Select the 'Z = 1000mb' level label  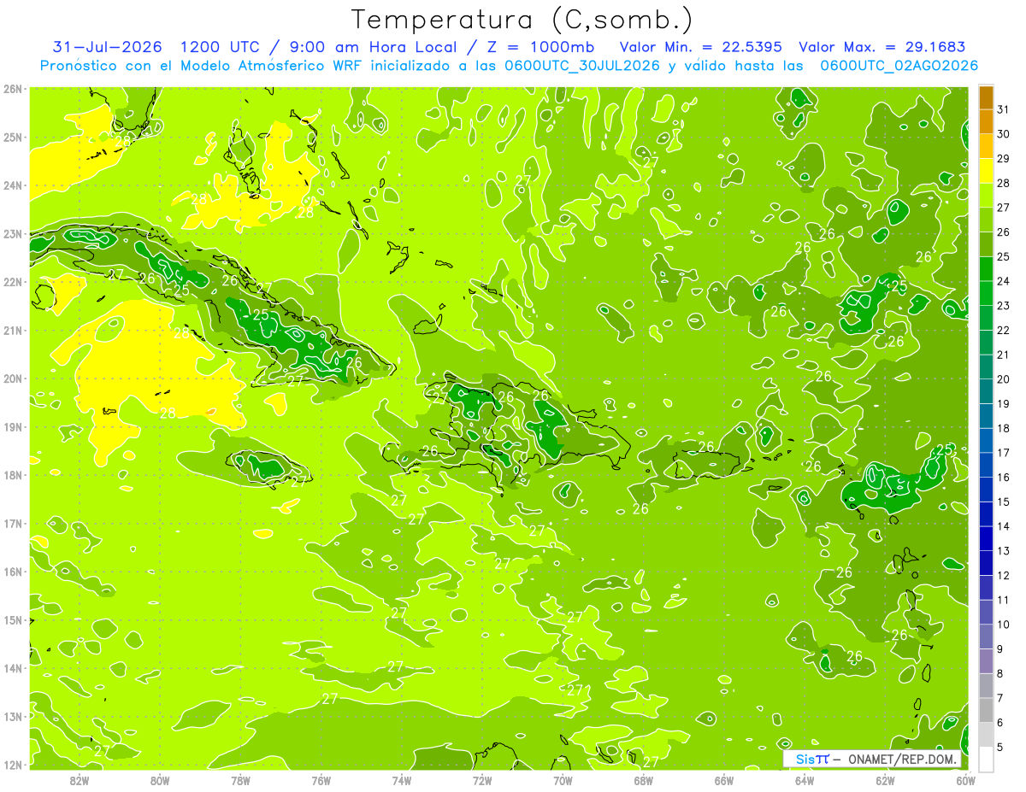pyautogui.click(x=540, y=46)
